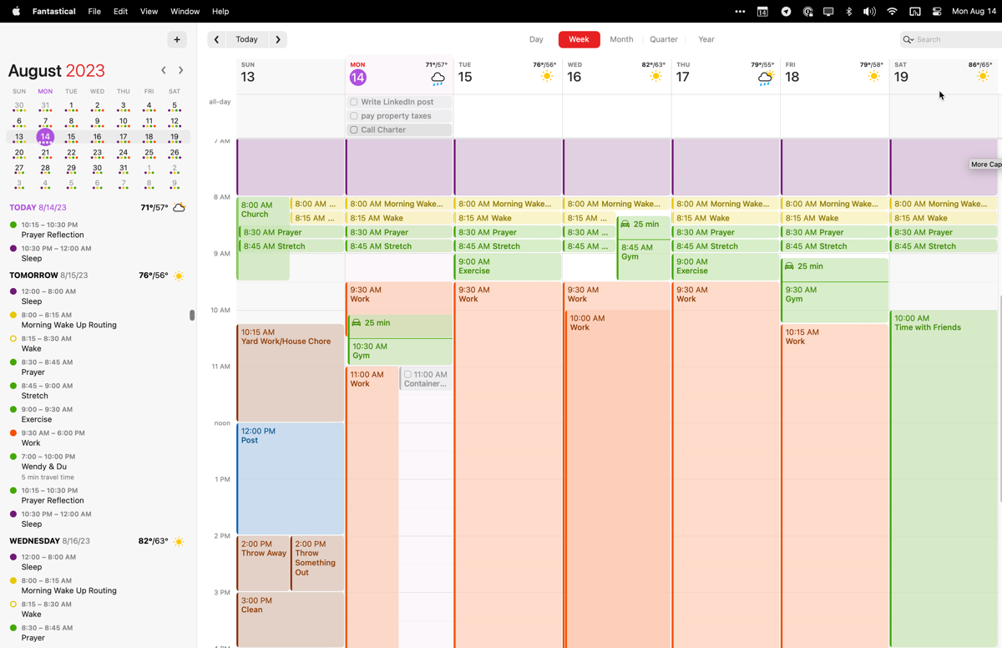Click the add new event plus button

click(177, 39)
